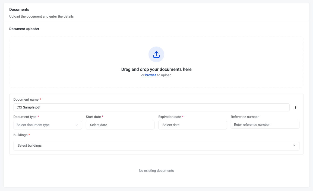Click the Start date label
Viewport: 313px width, 191px height.
93,117
